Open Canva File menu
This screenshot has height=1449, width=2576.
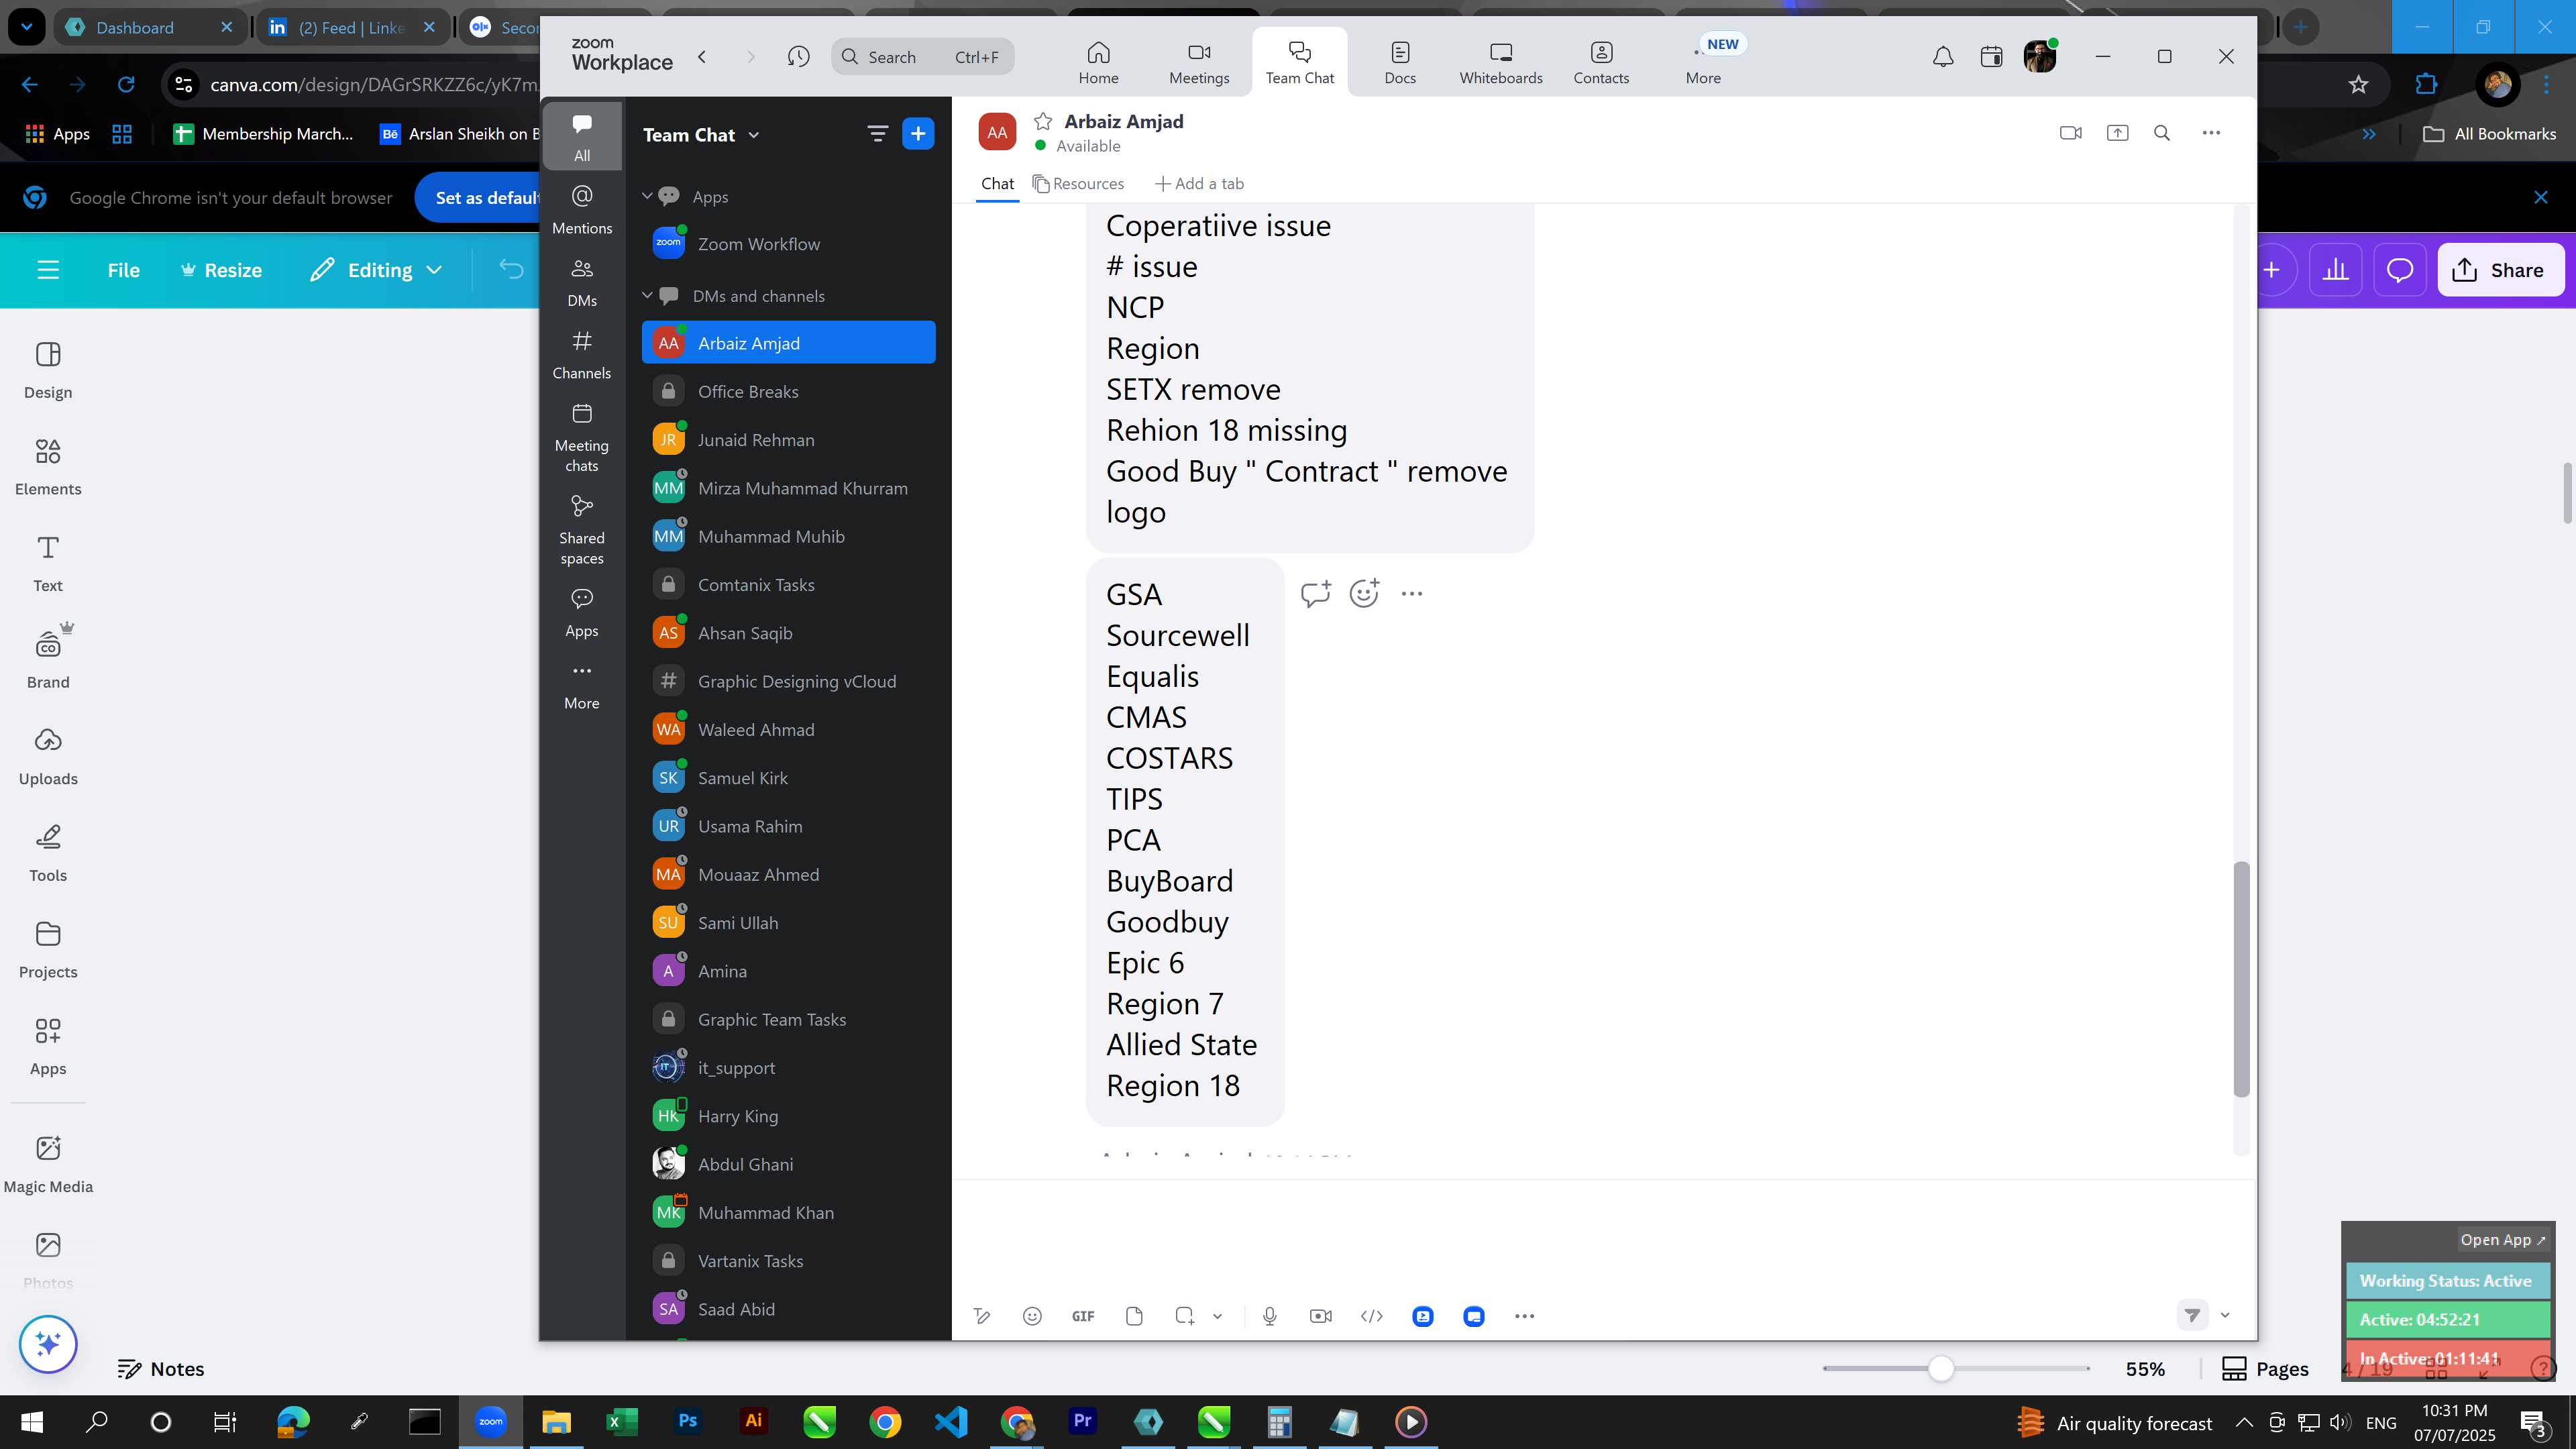123,270
